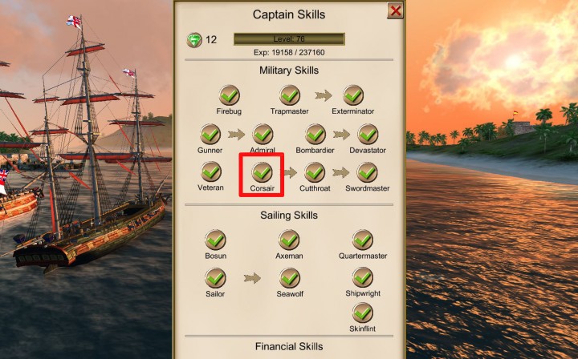Select the Bombardier skill icon
The height and width of the screenshot is (359, 578).
tap(315, 135)
